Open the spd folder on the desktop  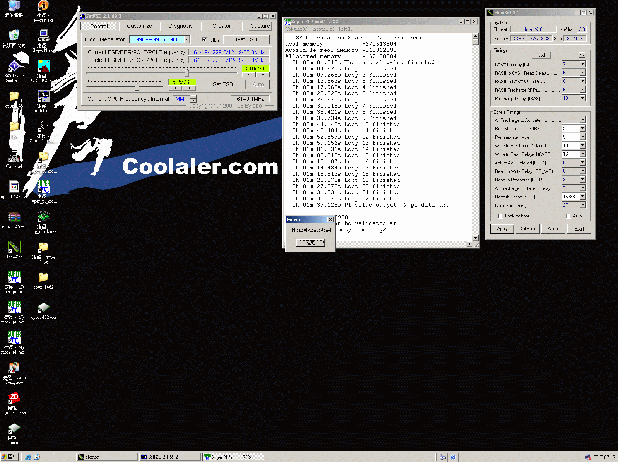tap(14, 130)
